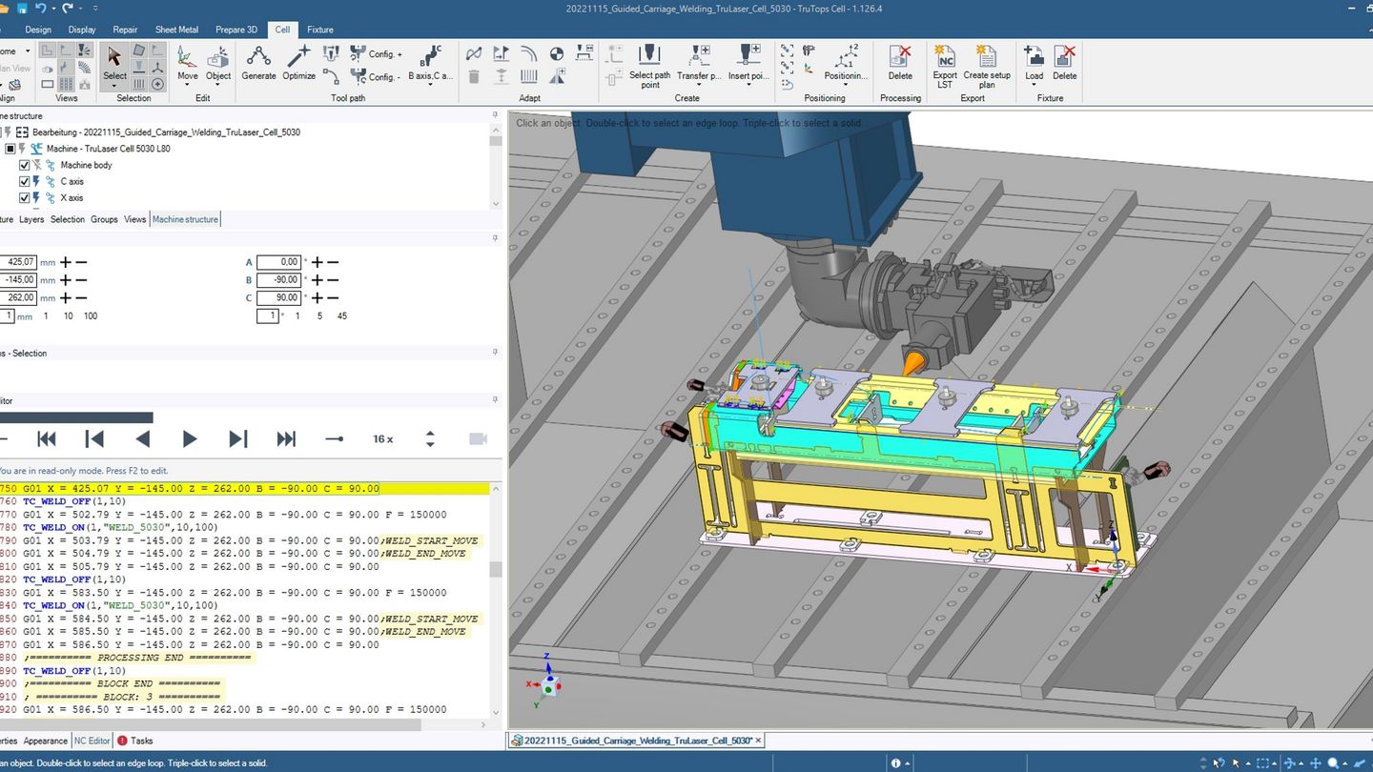Uncheck the Machine body checkbox

[x=24, y=165]
